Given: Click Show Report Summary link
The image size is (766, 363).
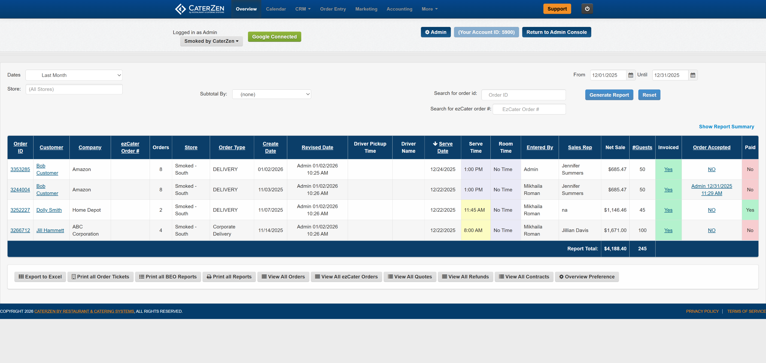Looking at the screenshot, I should (x=726, y=126).
